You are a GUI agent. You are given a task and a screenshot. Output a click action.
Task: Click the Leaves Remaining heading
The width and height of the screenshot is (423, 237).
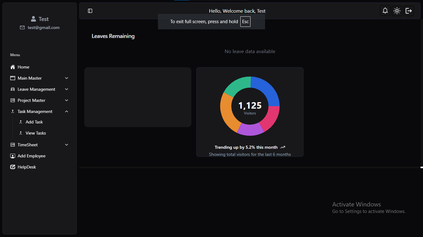pyautogui.click(x=113, y=36)
